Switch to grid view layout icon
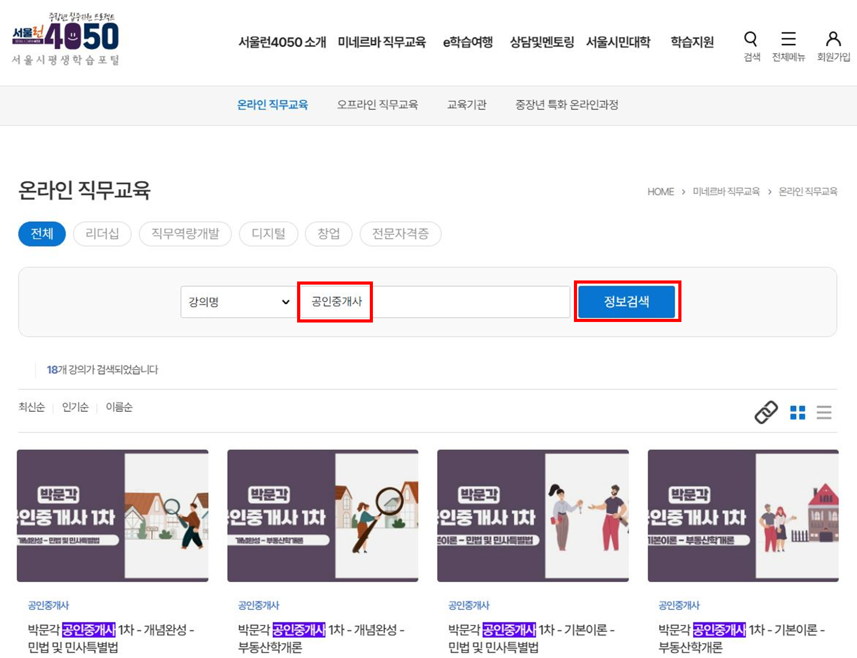Image resolution: width=857 pixels, height=658 pixels. [x=797, y=413]
